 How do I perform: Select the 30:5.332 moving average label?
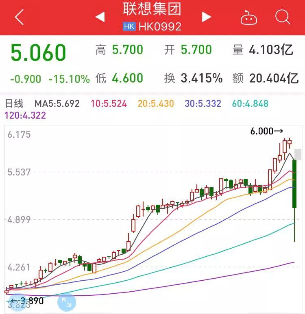204,104
